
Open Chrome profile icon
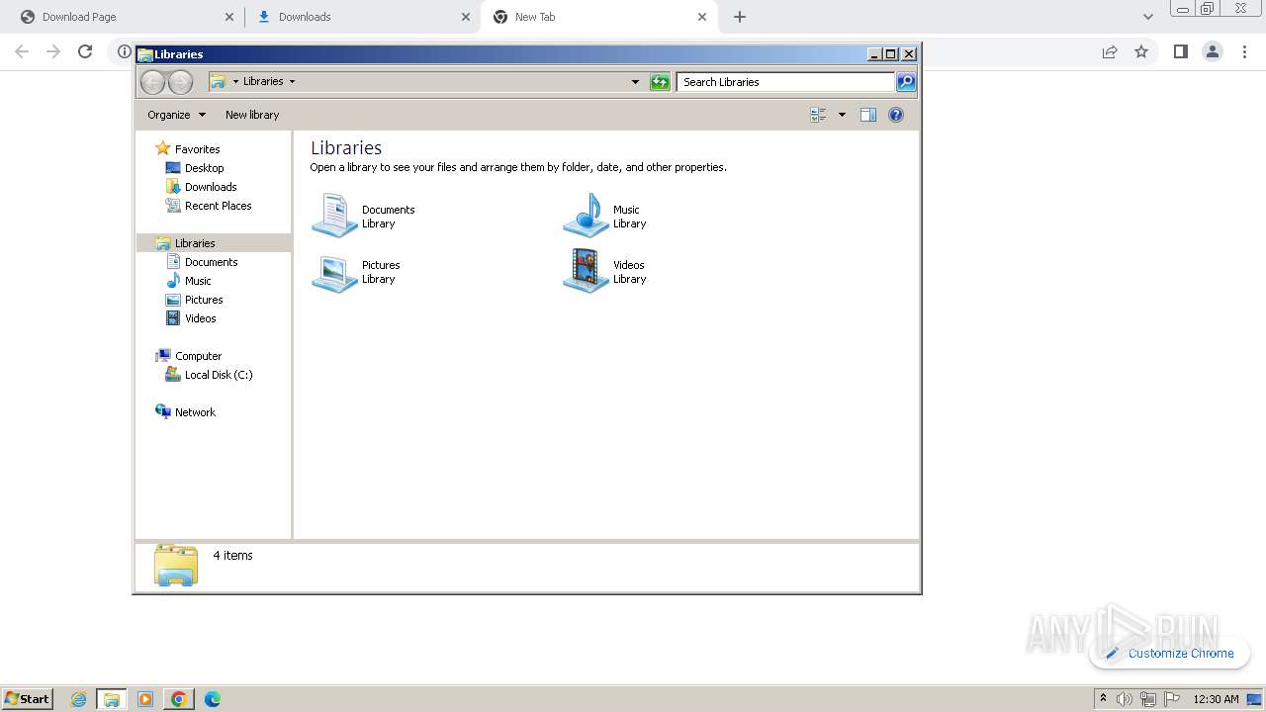click(x=1213, y=51)
